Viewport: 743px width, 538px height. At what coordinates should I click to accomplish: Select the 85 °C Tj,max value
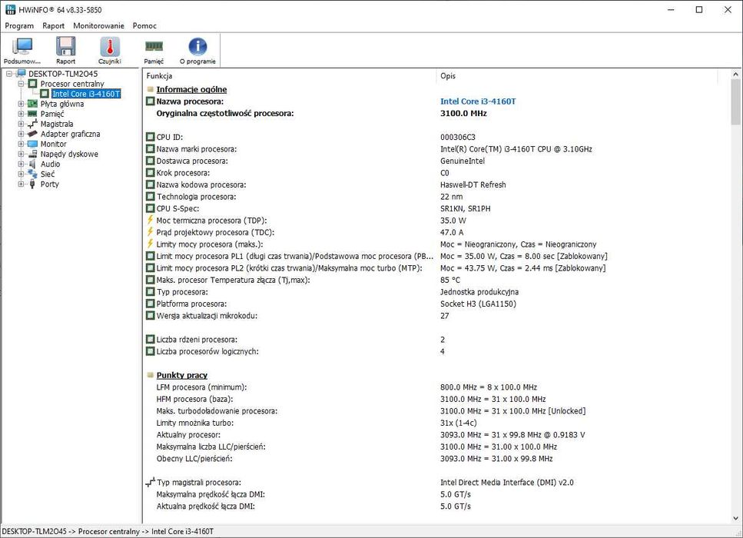point(450,280)
